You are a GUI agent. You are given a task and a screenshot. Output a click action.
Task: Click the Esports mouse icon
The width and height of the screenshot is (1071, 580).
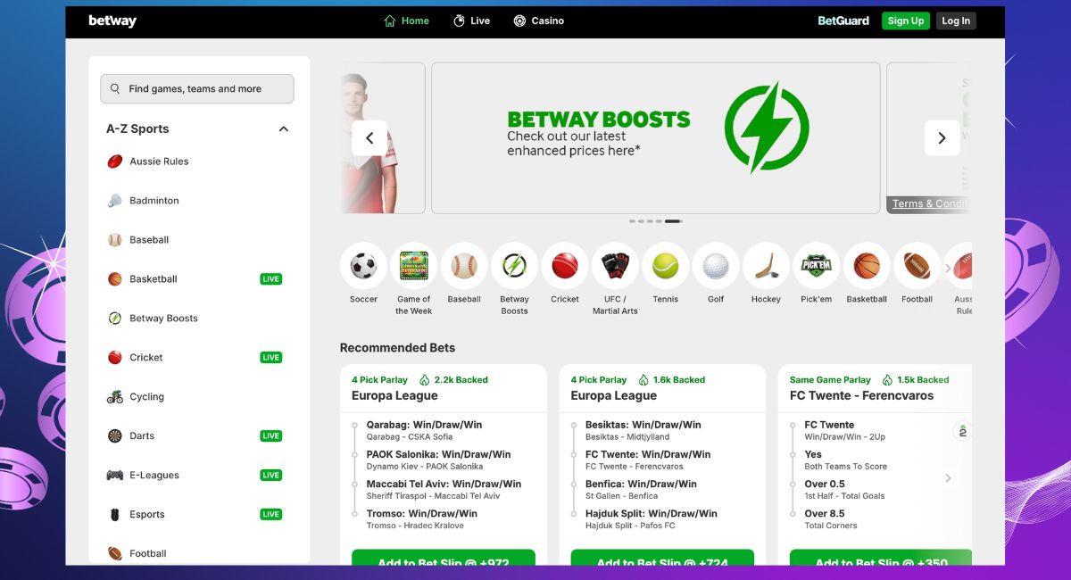click(115, 515)
